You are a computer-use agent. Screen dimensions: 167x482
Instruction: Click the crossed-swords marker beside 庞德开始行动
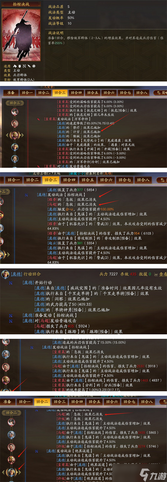pyautogui.click(x=11, y=283)
